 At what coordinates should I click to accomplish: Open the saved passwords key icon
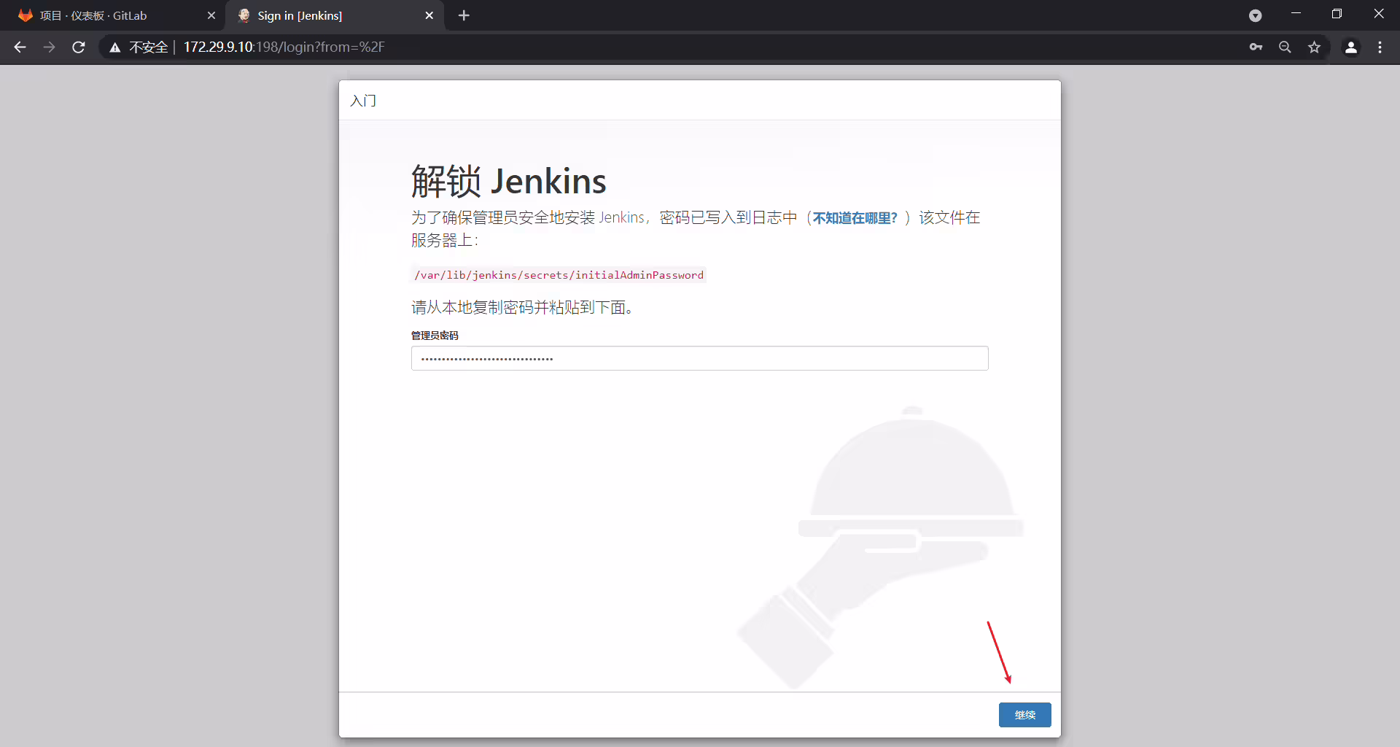coord(1256,47)
